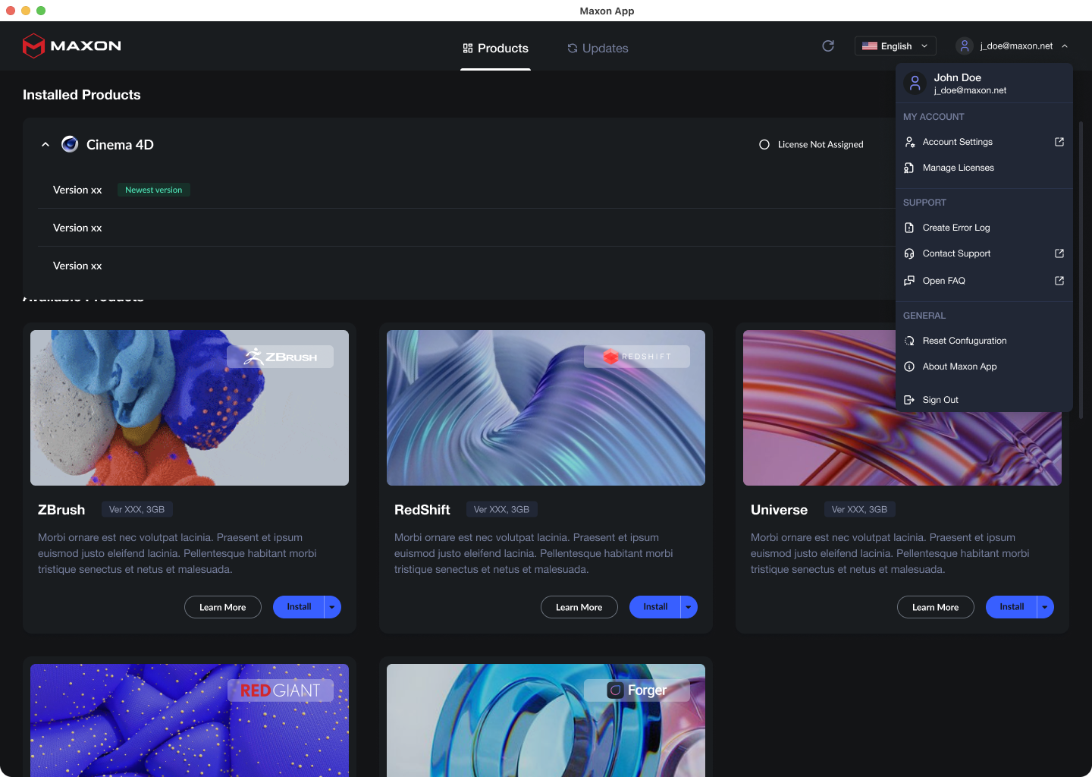This screenshot has width=1092, height=777.
Task: Click Learn More for RedShift
Action: coord(579,607)
